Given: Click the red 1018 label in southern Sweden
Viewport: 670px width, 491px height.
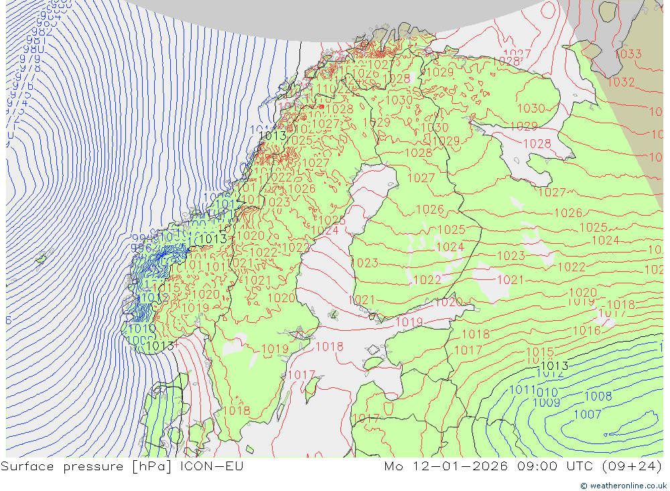Looking at the screenshot, I should coord(237,410).
